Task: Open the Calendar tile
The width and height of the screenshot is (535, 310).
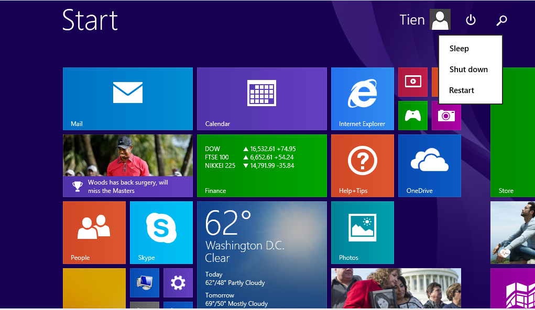Action: pyautogui.click(x=261, y=99)
